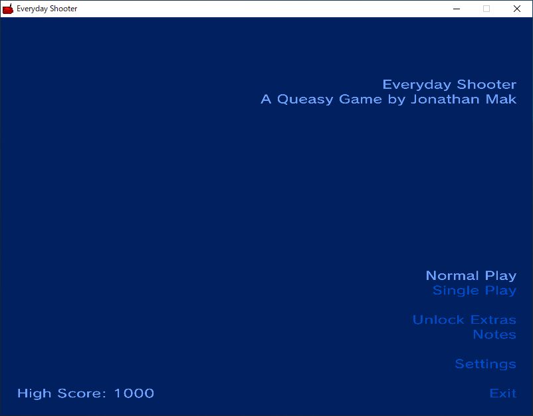This screenshot has width=533, height=416.
Task: Open the Notes entry
Action: tap(494, 334)
